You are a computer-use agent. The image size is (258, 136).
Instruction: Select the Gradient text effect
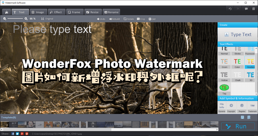250,62
